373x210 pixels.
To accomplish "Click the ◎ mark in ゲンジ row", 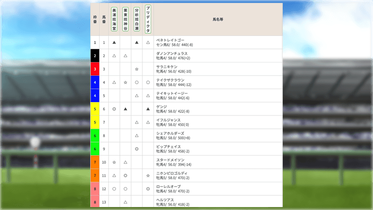I will pyautogui.click(x=114, y=109).
